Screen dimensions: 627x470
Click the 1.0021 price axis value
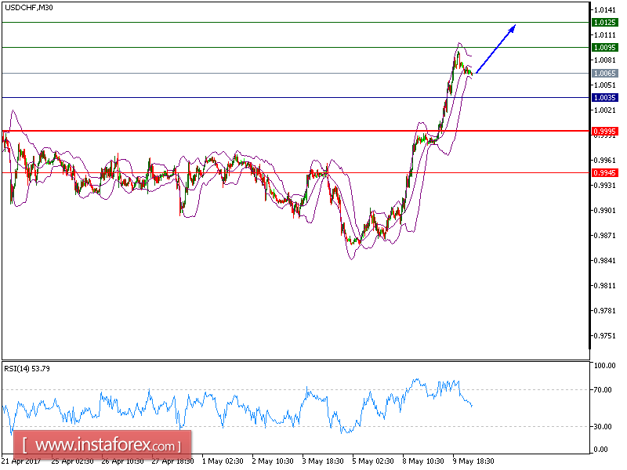click(604, 110)
